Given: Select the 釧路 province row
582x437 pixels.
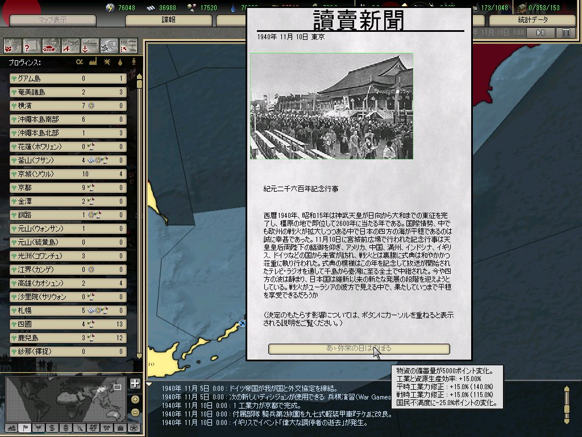Looking at the screenshot, I should point(68,215).
